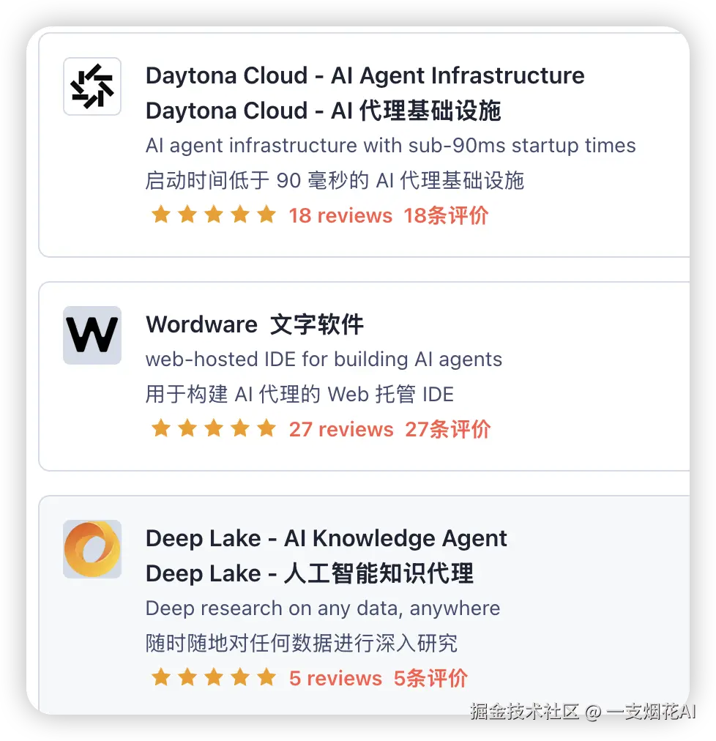Click fifth star in Daytona Cloud rating
716x741 pixels.
(267, 215)
